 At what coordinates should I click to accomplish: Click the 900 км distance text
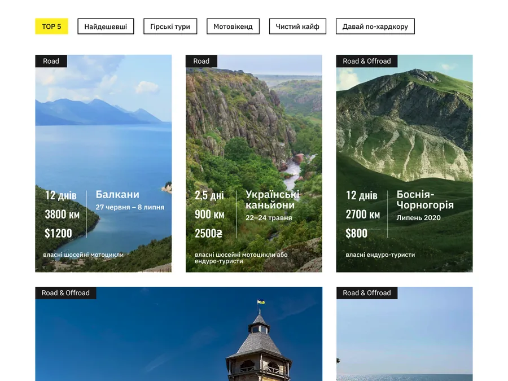point(209,214)
